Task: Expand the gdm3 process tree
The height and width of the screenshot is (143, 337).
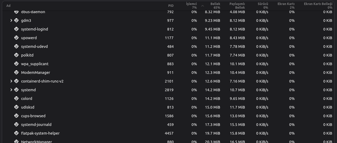Action: click(11, 21)
